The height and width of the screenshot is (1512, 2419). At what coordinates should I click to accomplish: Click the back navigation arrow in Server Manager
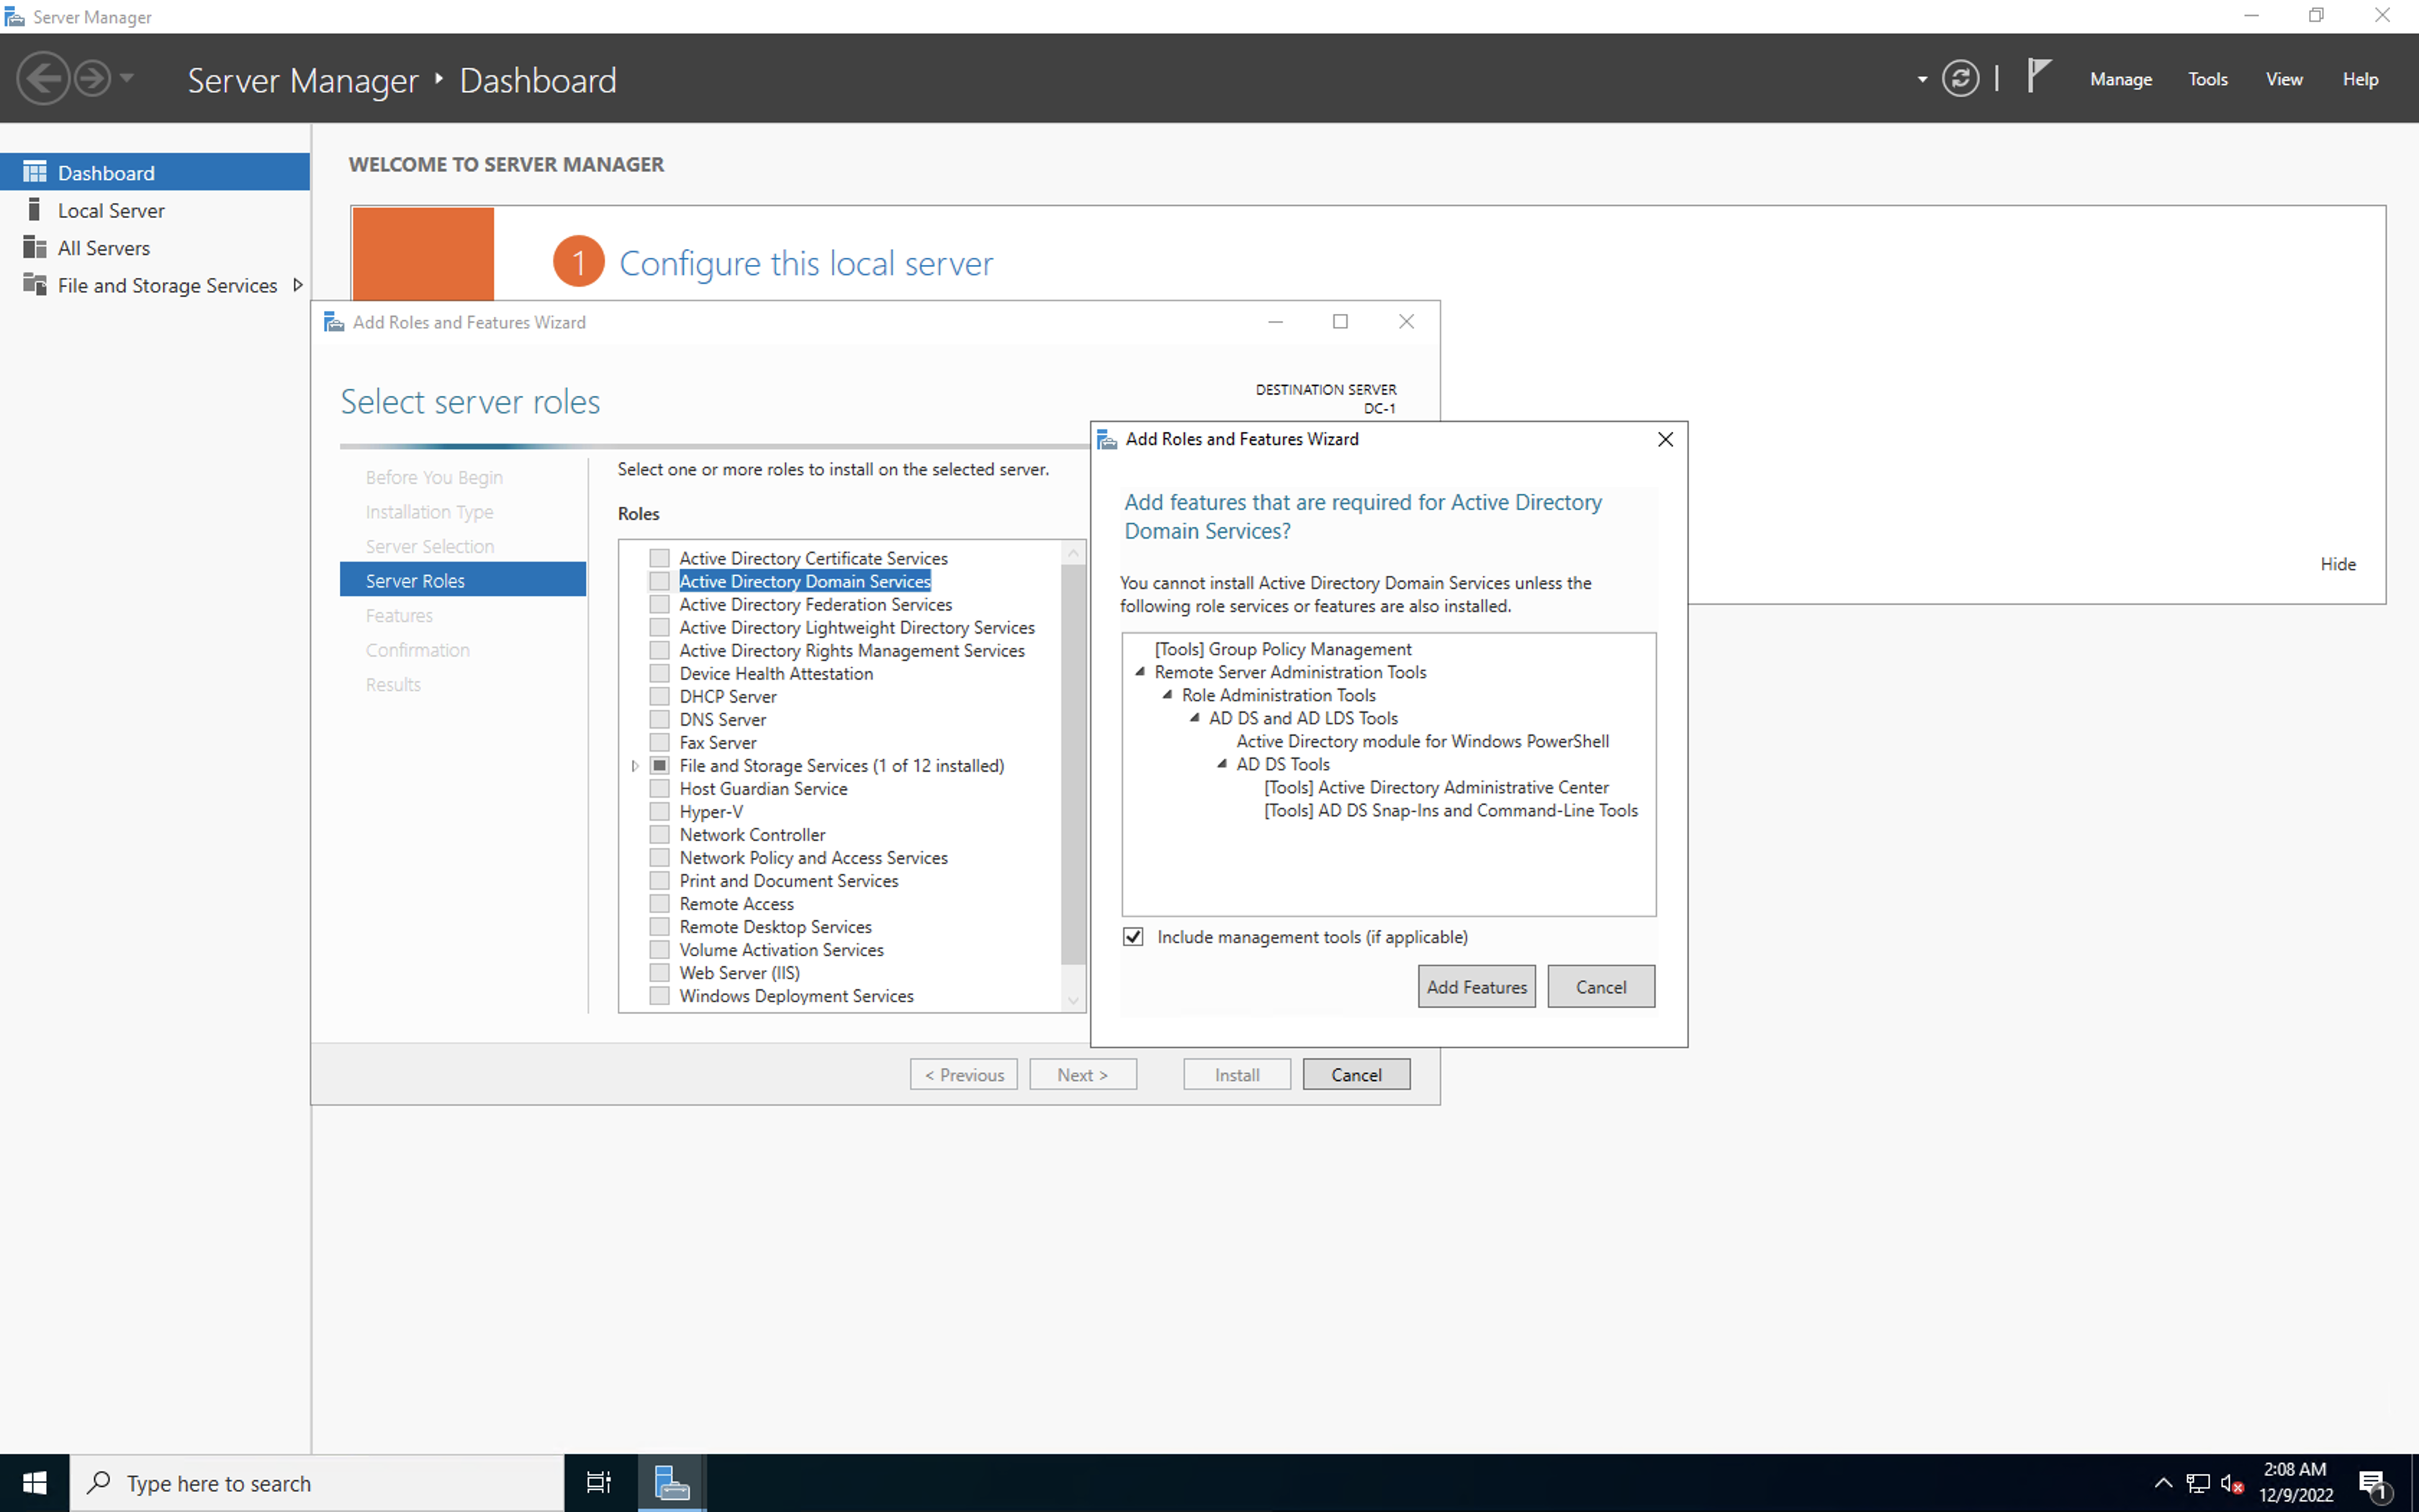43,78
